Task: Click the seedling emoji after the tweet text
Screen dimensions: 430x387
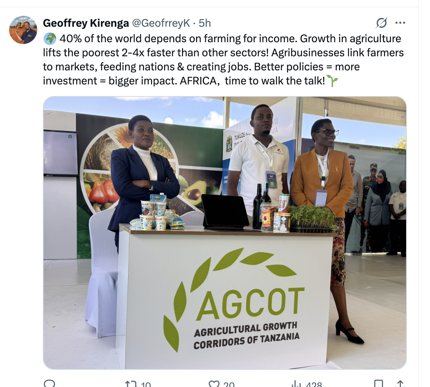Action: (332, 81)
